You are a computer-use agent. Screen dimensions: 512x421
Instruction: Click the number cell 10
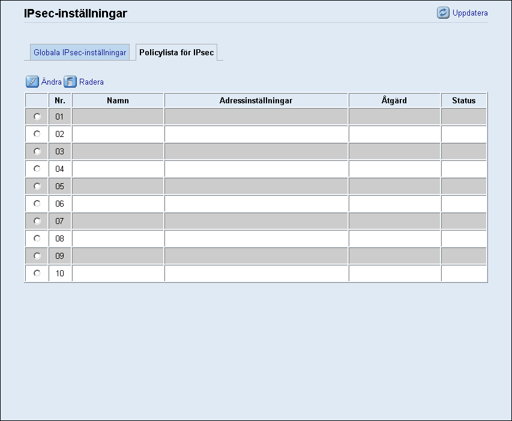click(60, 273)
